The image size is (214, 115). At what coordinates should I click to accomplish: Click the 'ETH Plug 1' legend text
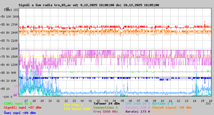coord(73,105)
